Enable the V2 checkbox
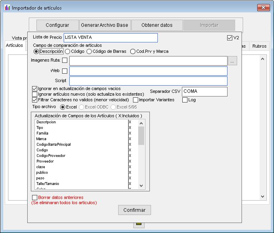The image size is (274, 233). pos(230,38)
